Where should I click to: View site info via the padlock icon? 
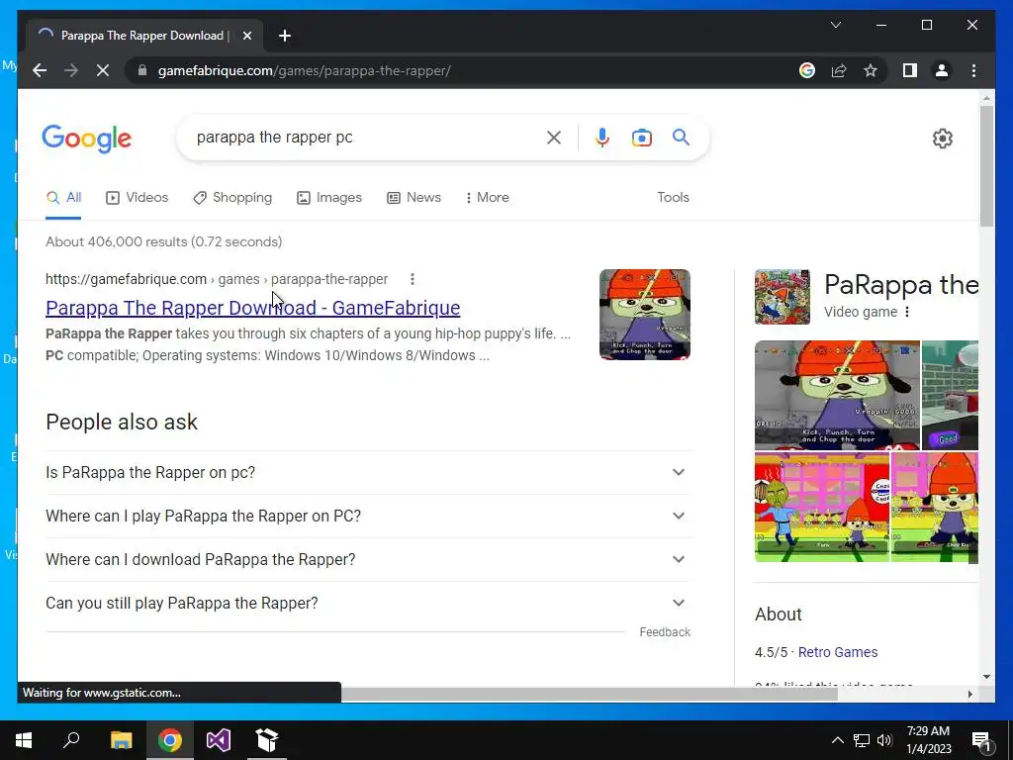tap(142, 70)
